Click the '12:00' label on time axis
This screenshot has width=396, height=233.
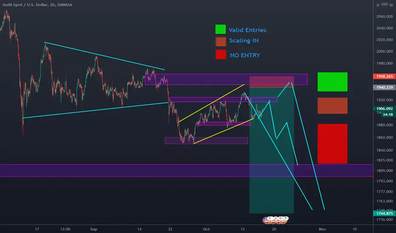click(x=65, y=229)
